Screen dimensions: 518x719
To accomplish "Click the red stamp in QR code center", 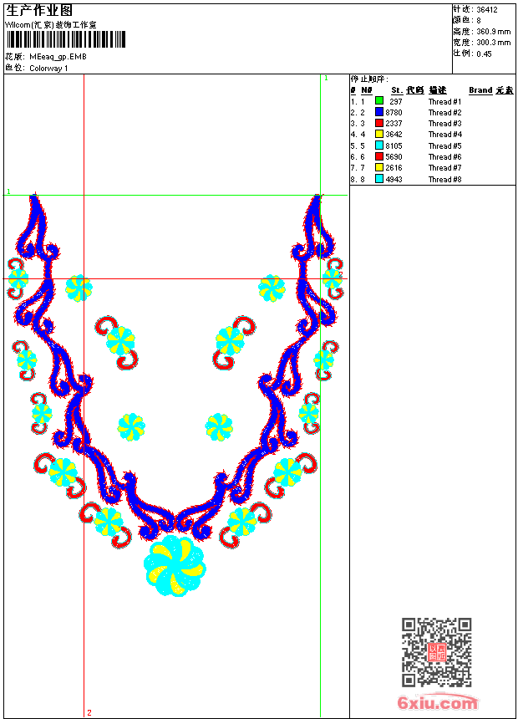I will (x=437, y=652).
